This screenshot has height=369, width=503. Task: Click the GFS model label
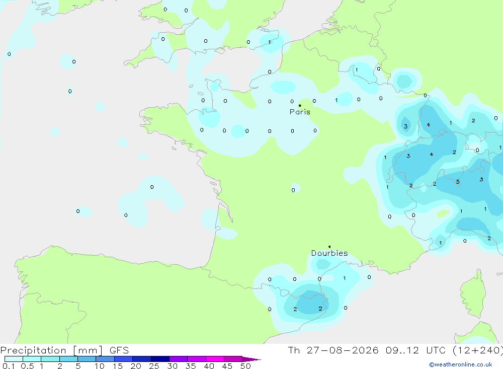119,350
